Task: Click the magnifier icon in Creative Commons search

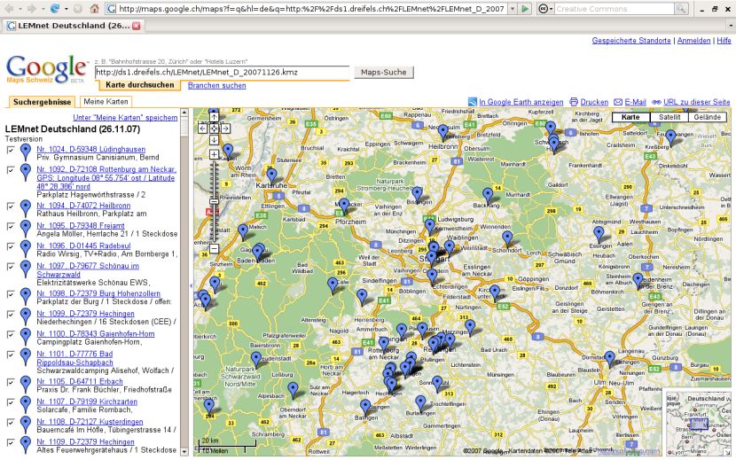Action: tap(681, 9)
